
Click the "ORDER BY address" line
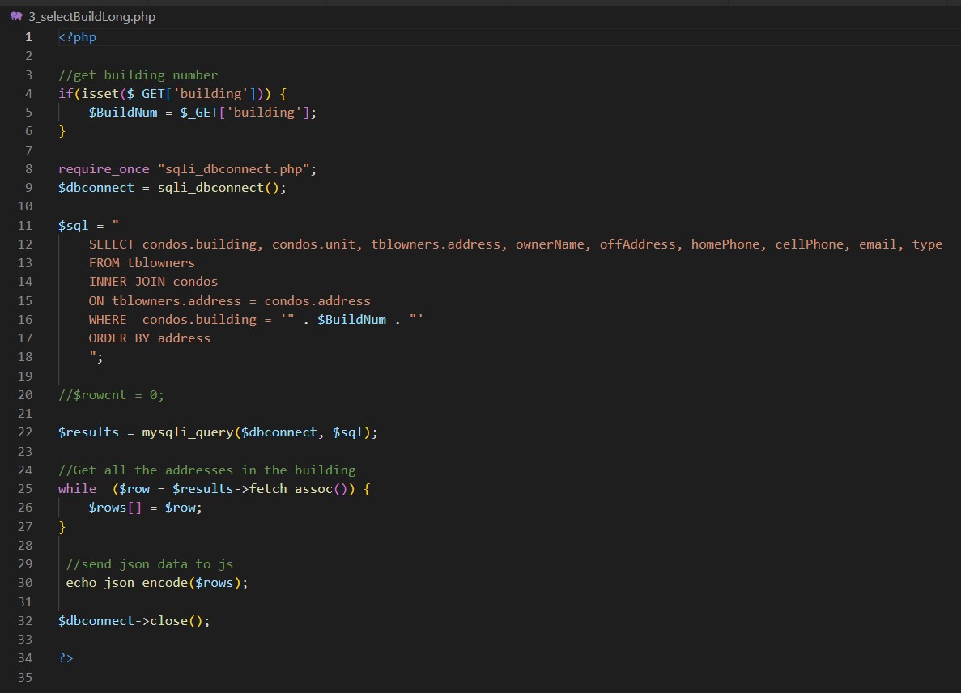point(149,338)
